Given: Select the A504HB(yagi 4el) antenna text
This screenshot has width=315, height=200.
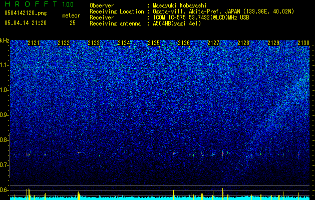Looking at the screenshot, I should click(x=177, y=23).
